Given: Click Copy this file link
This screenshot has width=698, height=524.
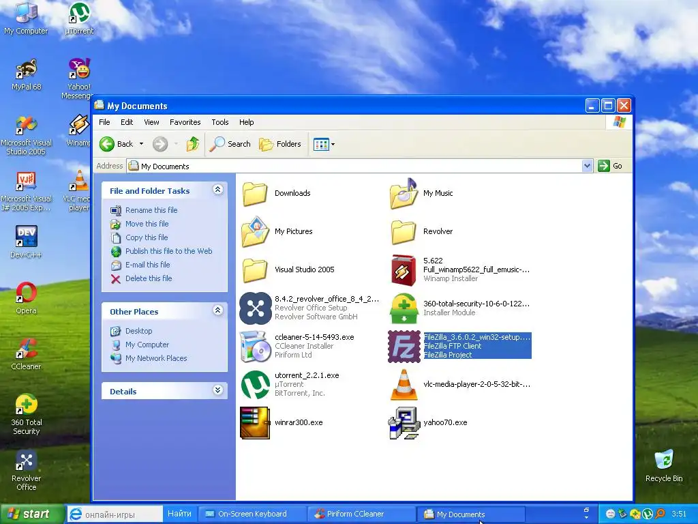Looking at the screenshot, I should [x=147, y=237].
